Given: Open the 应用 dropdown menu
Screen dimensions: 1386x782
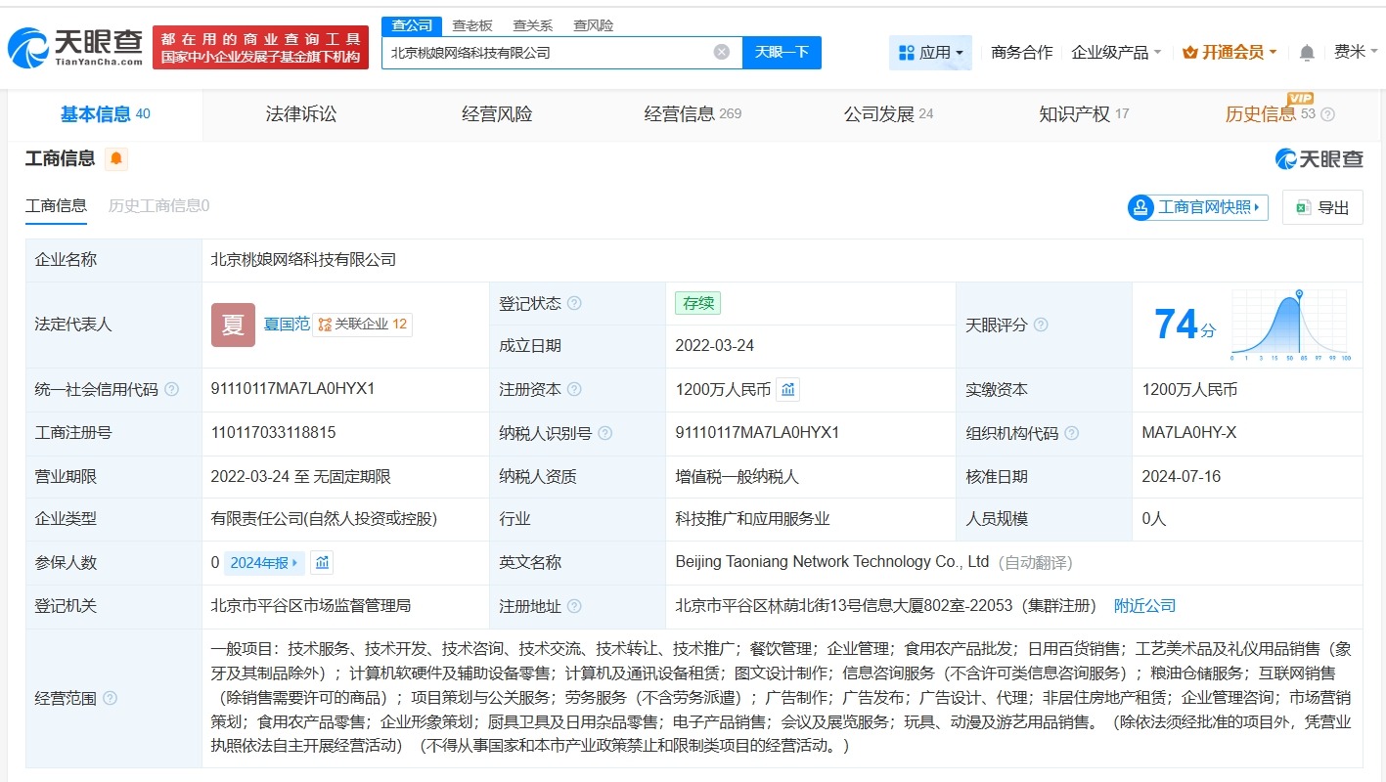Looking at the screenshot, I should pos(930,52).
